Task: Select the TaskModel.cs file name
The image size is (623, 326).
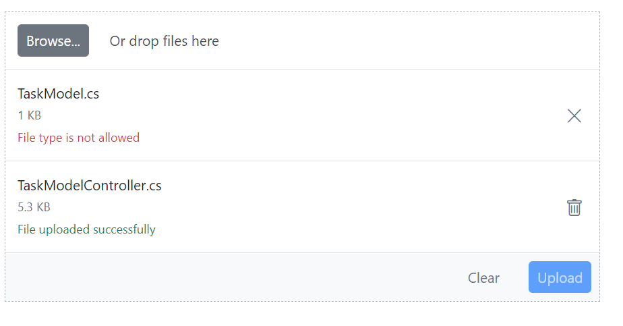Action: (59, 94)
